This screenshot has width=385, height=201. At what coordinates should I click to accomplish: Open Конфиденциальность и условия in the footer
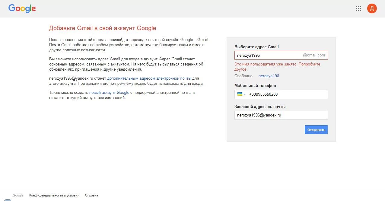tap(54, 195)
